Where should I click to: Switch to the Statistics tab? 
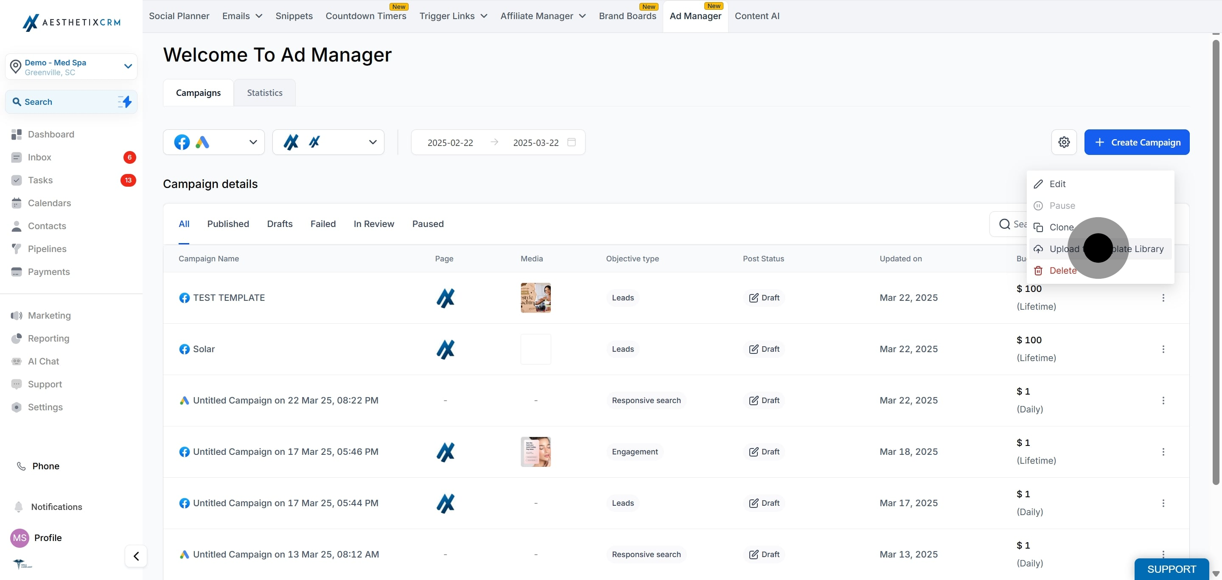(264, 93)
